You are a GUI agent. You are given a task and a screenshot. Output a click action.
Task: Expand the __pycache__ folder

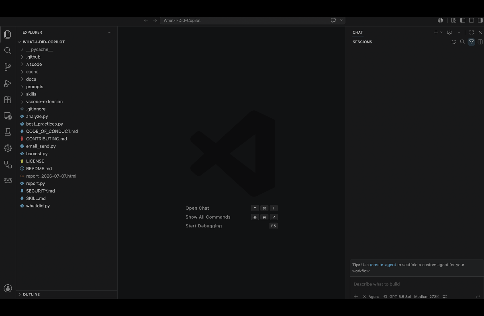coord(67,49)
